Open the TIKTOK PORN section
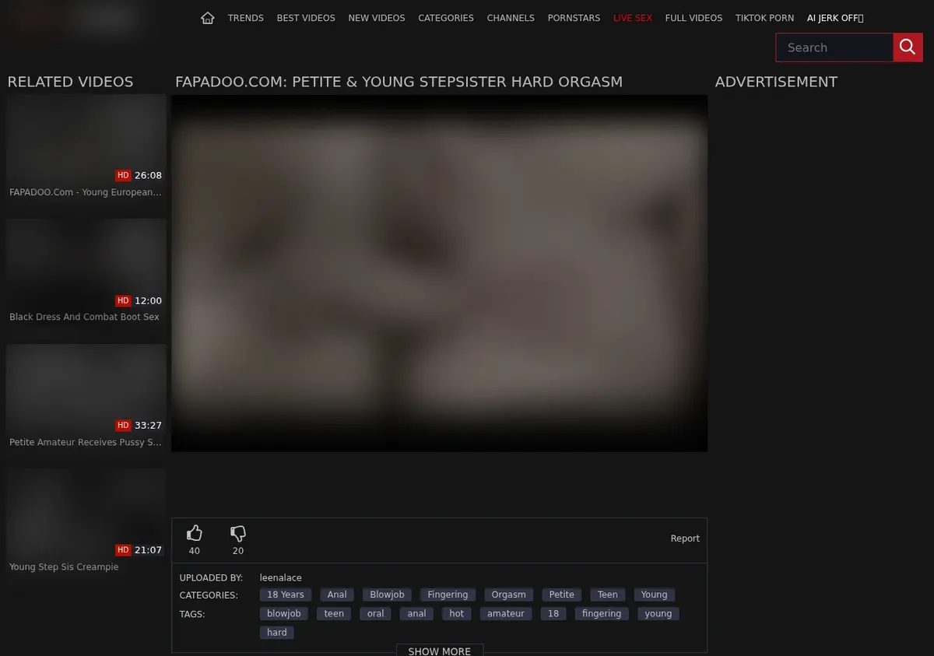This screenshot has height=656, width=934. 765,18
